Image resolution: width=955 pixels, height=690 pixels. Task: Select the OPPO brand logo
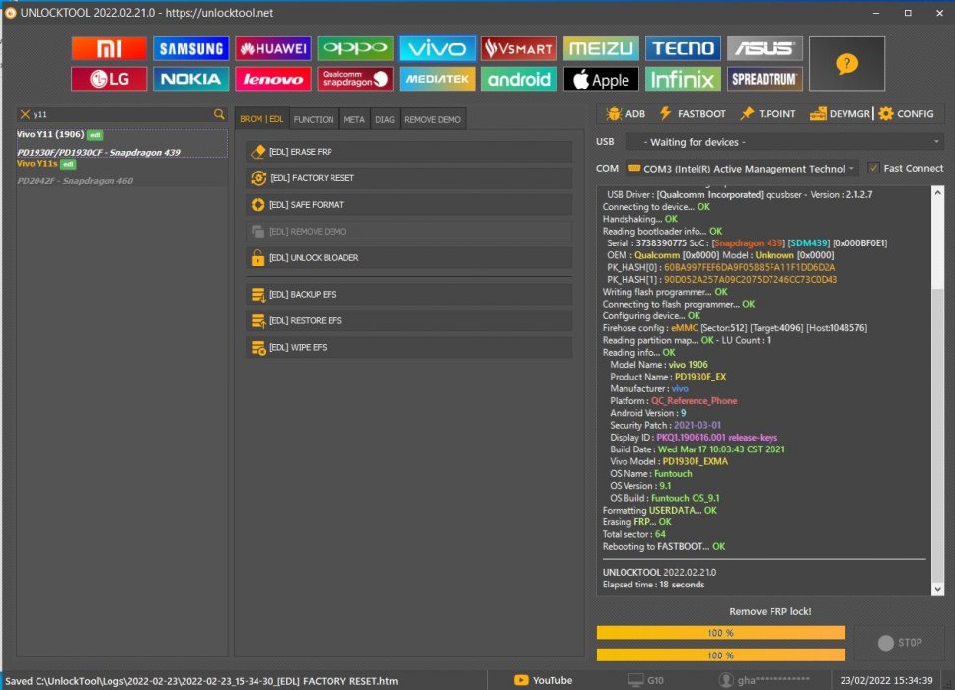355,48
